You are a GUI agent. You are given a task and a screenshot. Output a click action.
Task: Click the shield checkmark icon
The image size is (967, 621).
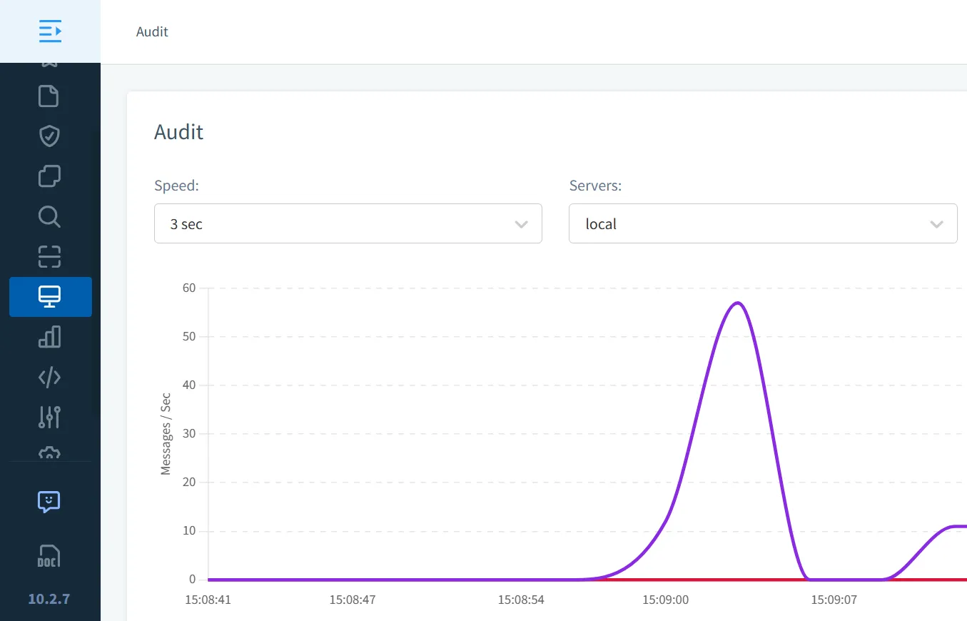[49, 136]
